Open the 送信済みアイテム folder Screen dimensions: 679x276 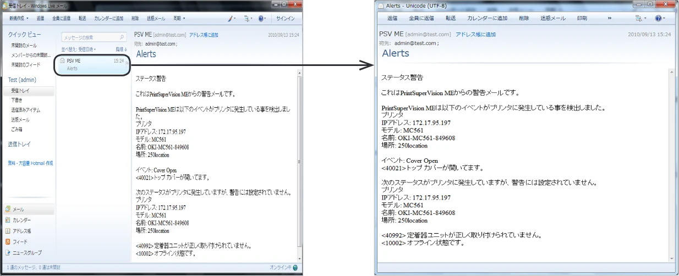[x=25, y=110]
